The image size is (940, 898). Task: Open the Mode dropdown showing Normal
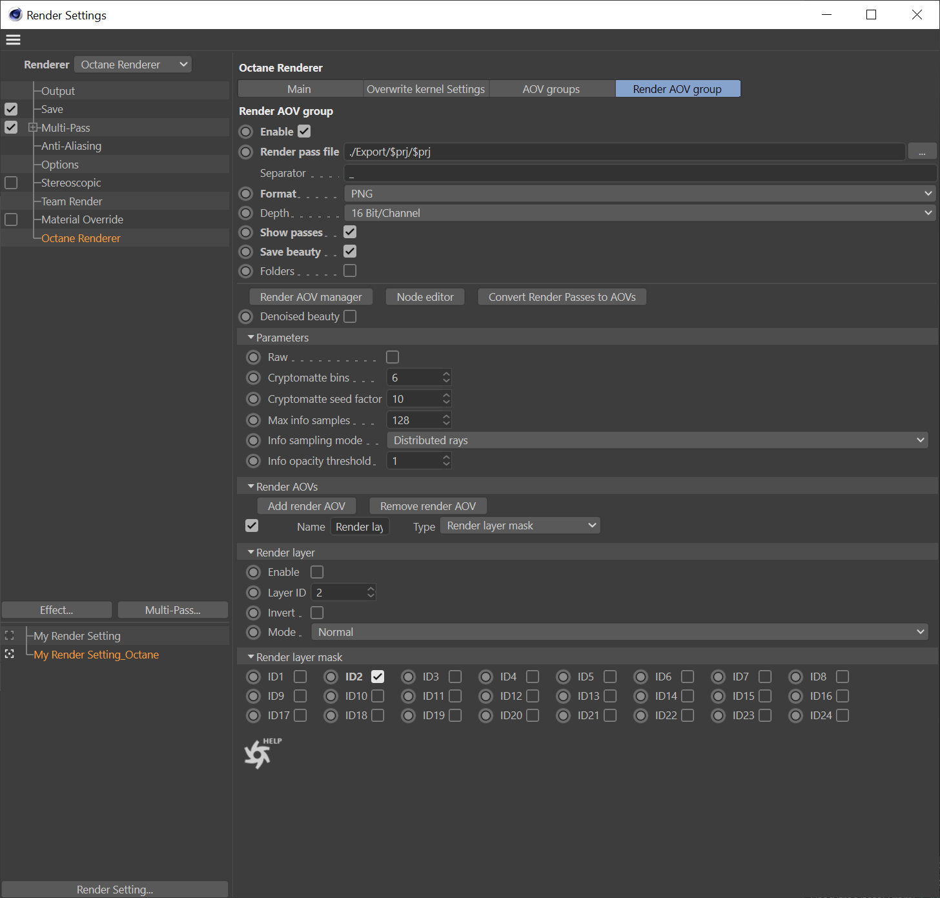(620, 632)
